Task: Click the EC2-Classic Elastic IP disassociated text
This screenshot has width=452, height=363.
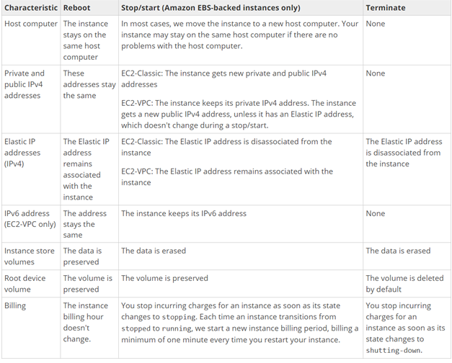Action: [x=226, y=147]
